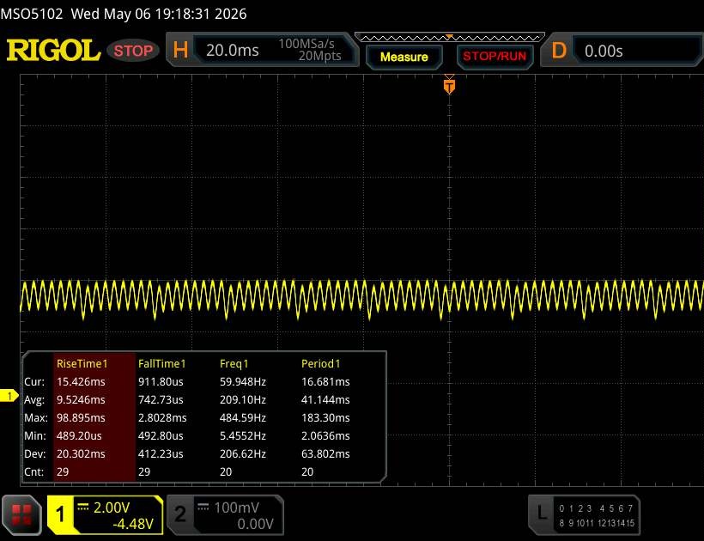Click the Measure button
This screenshot has height=541, width=704.
tap(404, 57)
